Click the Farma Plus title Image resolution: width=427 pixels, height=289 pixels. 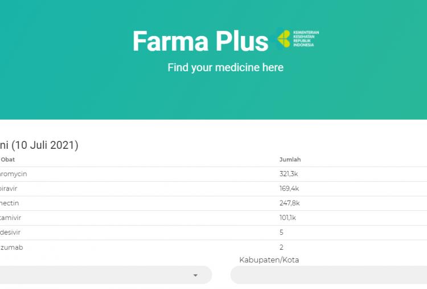[200, 41]
